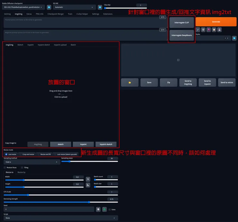Open output folder icon button
This screenshot has width=238, height=222.
(x=130, y=82)
